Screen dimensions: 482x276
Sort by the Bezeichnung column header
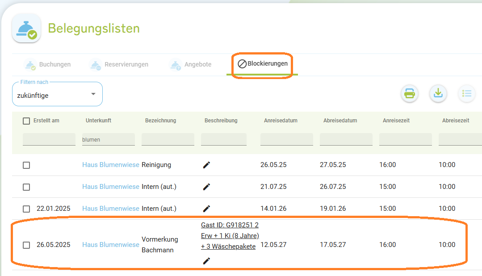point(160,121)
